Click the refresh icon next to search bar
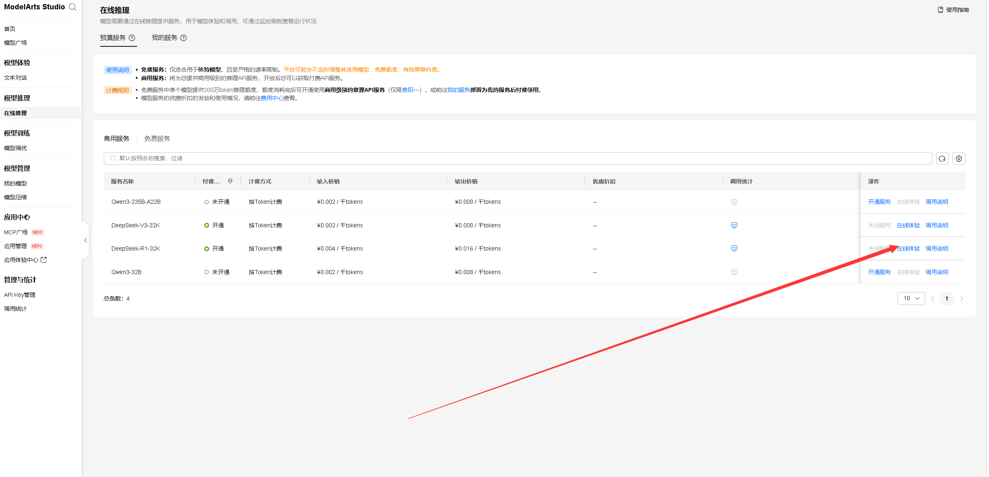The width and height of the screenshot is (989, 477). (x=942, y=159)
